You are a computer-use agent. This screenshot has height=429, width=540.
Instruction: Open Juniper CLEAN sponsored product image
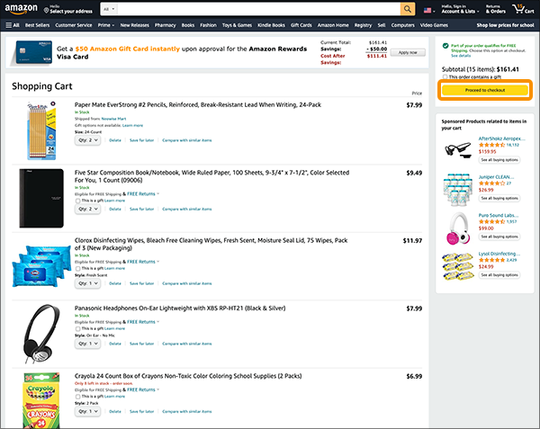458,189
